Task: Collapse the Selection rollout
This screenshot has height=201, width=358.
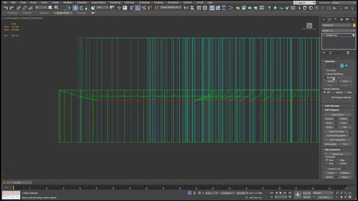Action: (329, 61)
